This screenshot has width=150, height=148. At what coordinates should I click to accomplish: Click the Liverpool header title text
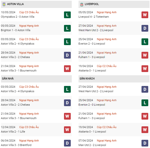click(x=92, y=4)
